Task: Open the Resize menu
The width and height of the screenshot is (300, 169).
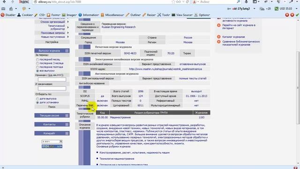Action: pos(149,15)
